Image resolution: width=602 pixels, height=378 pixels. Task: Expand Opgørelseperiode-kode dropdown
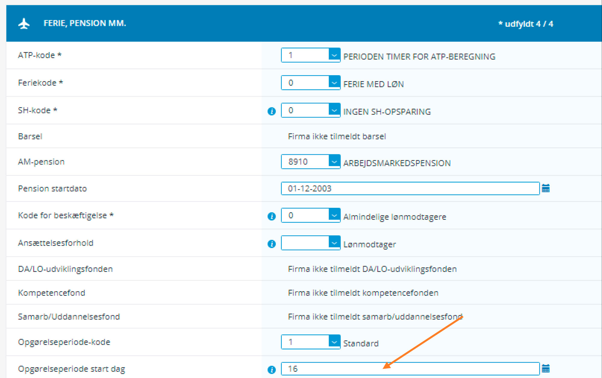pyautogui.click(x=334, y=342)
